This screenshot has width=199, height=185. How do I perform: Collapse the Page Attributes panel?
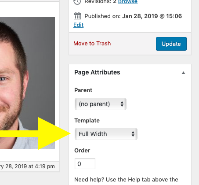click(x=183, y=73)
